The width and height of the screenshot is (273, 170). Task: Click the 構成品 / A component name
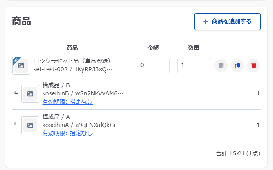point(56,117)
